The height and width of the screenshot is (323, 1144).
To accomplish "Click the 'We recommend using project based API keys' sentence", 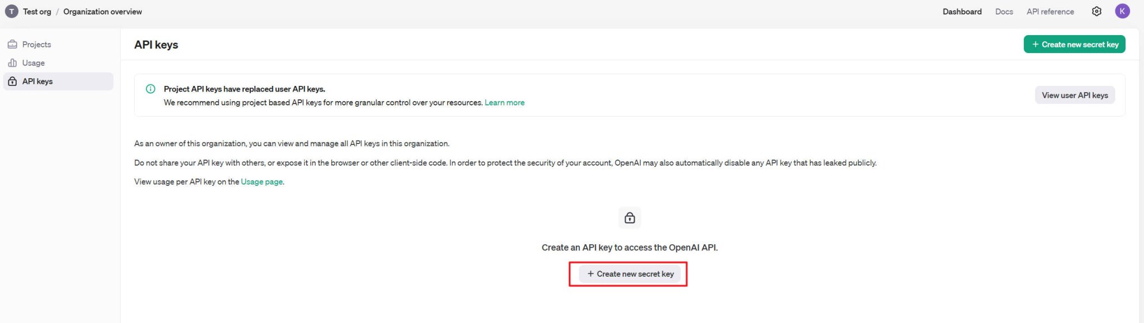I will click(x=323, y=103).
